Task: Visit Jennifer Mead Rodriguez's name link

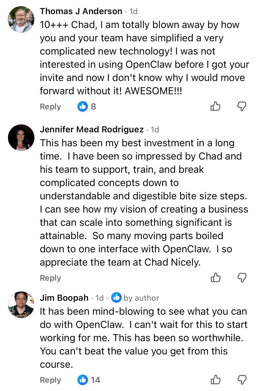Action: tap(92, 130)
